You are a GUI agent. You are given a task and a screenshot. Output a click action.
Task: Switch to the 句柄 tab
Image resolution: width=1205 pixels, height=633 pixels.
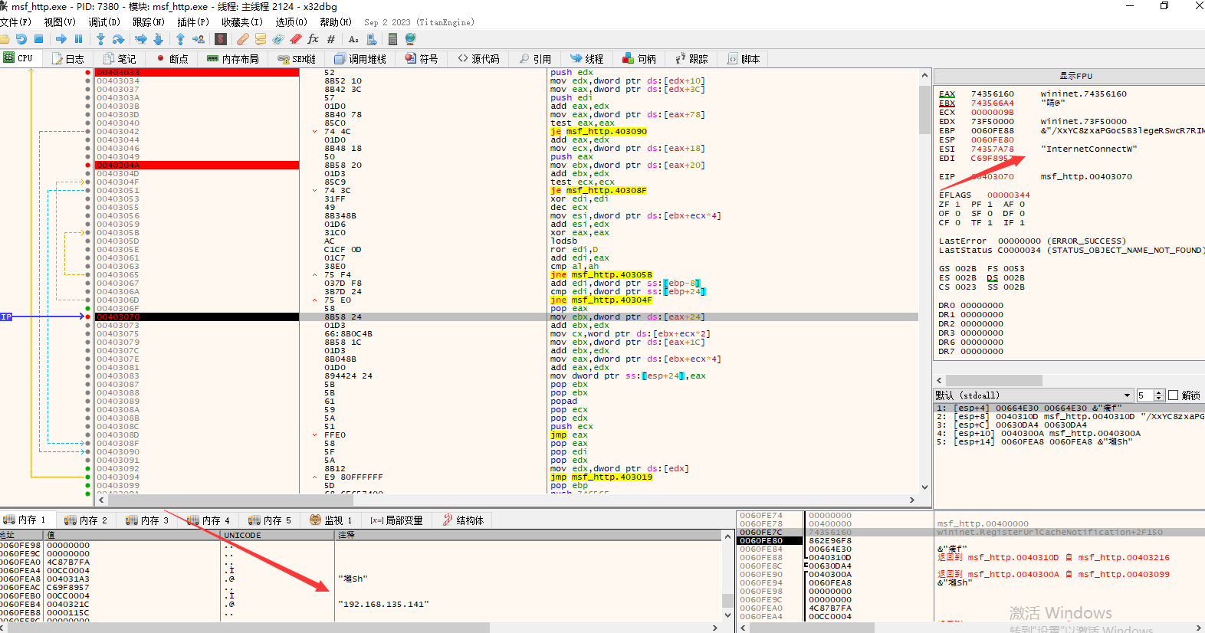pos(639,59)
